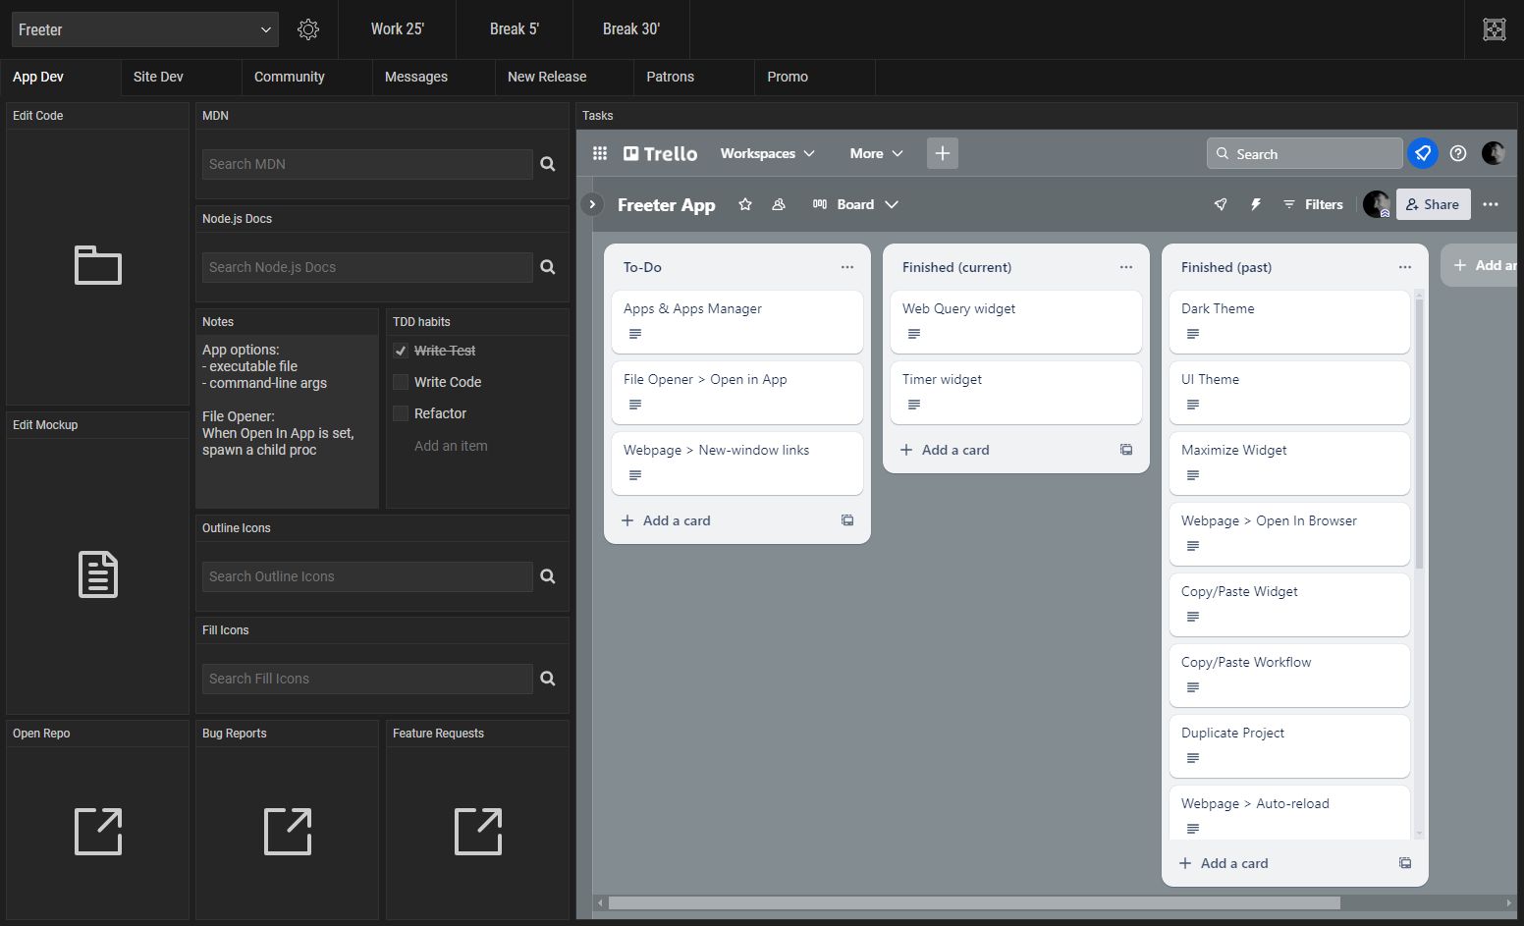
Task: Click the MDN search magnifier icon
Action: 547,164
